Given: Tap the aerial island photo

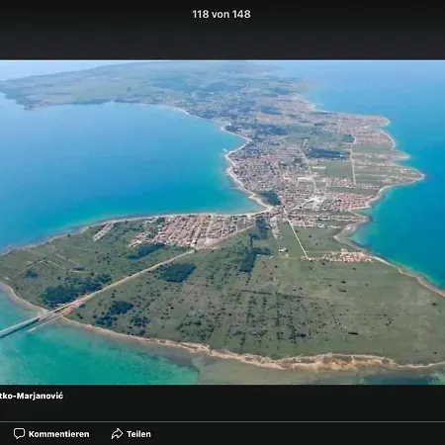Looking at the screenshot, I should point(222,222).
